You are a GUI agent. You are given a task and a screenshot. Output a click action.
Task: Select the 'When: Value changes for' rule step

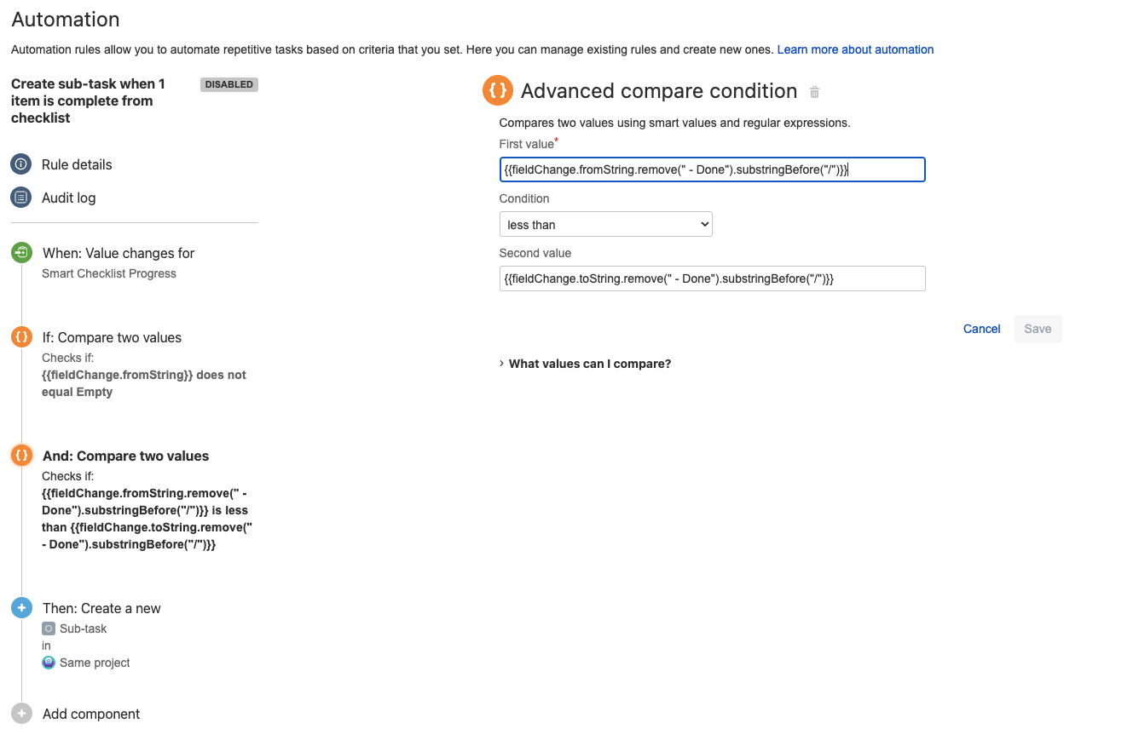pos(119,253)
